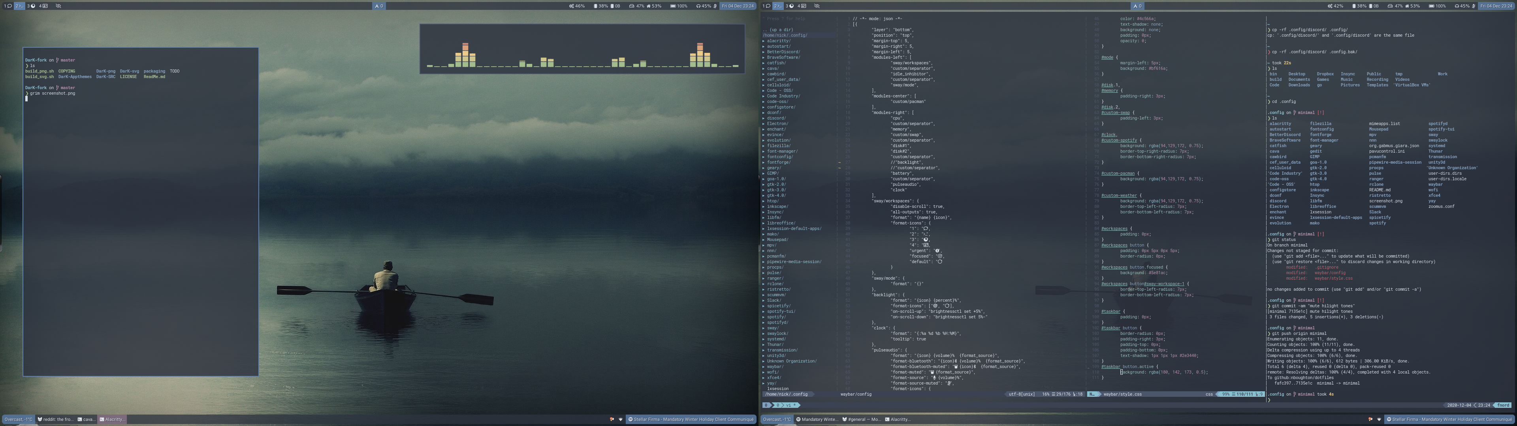Viewport: 1517px width, 426px height.
Task: Focus the reddit browser window from taskbar
Action: [56, 420]
